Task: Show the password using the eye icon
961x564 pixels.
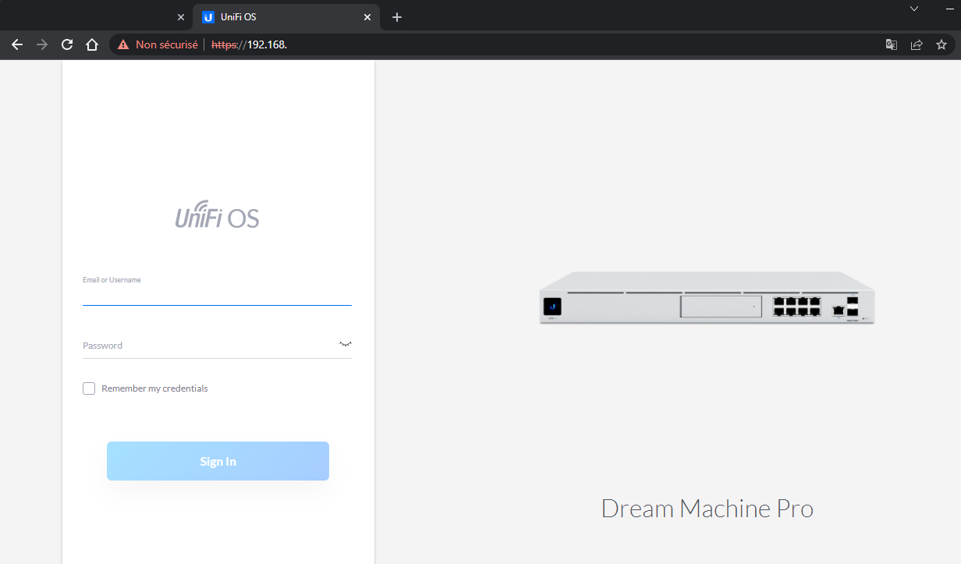Action: coord(344,343)
